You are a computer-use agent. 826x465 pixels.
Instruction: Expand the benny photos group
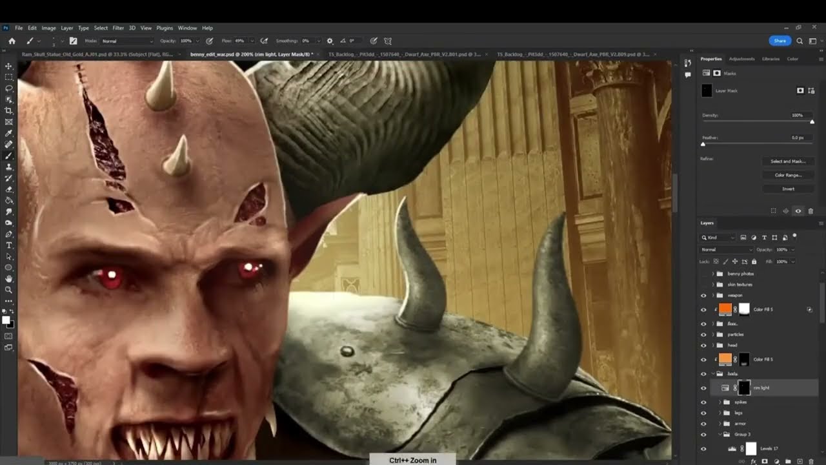point(713,274)
